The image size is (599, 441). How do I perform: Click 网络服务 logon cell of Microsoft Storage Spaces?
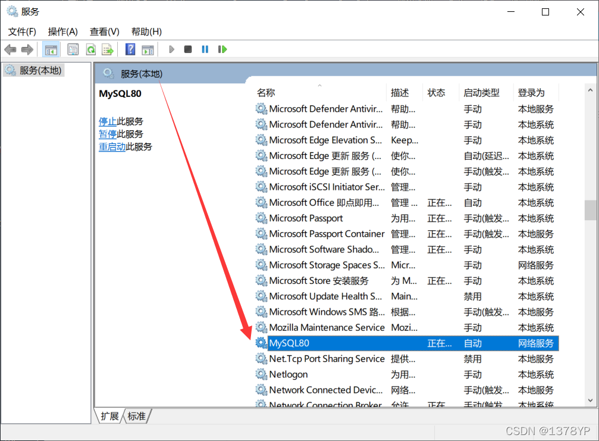pyautogui.click(x=535, y=265)
